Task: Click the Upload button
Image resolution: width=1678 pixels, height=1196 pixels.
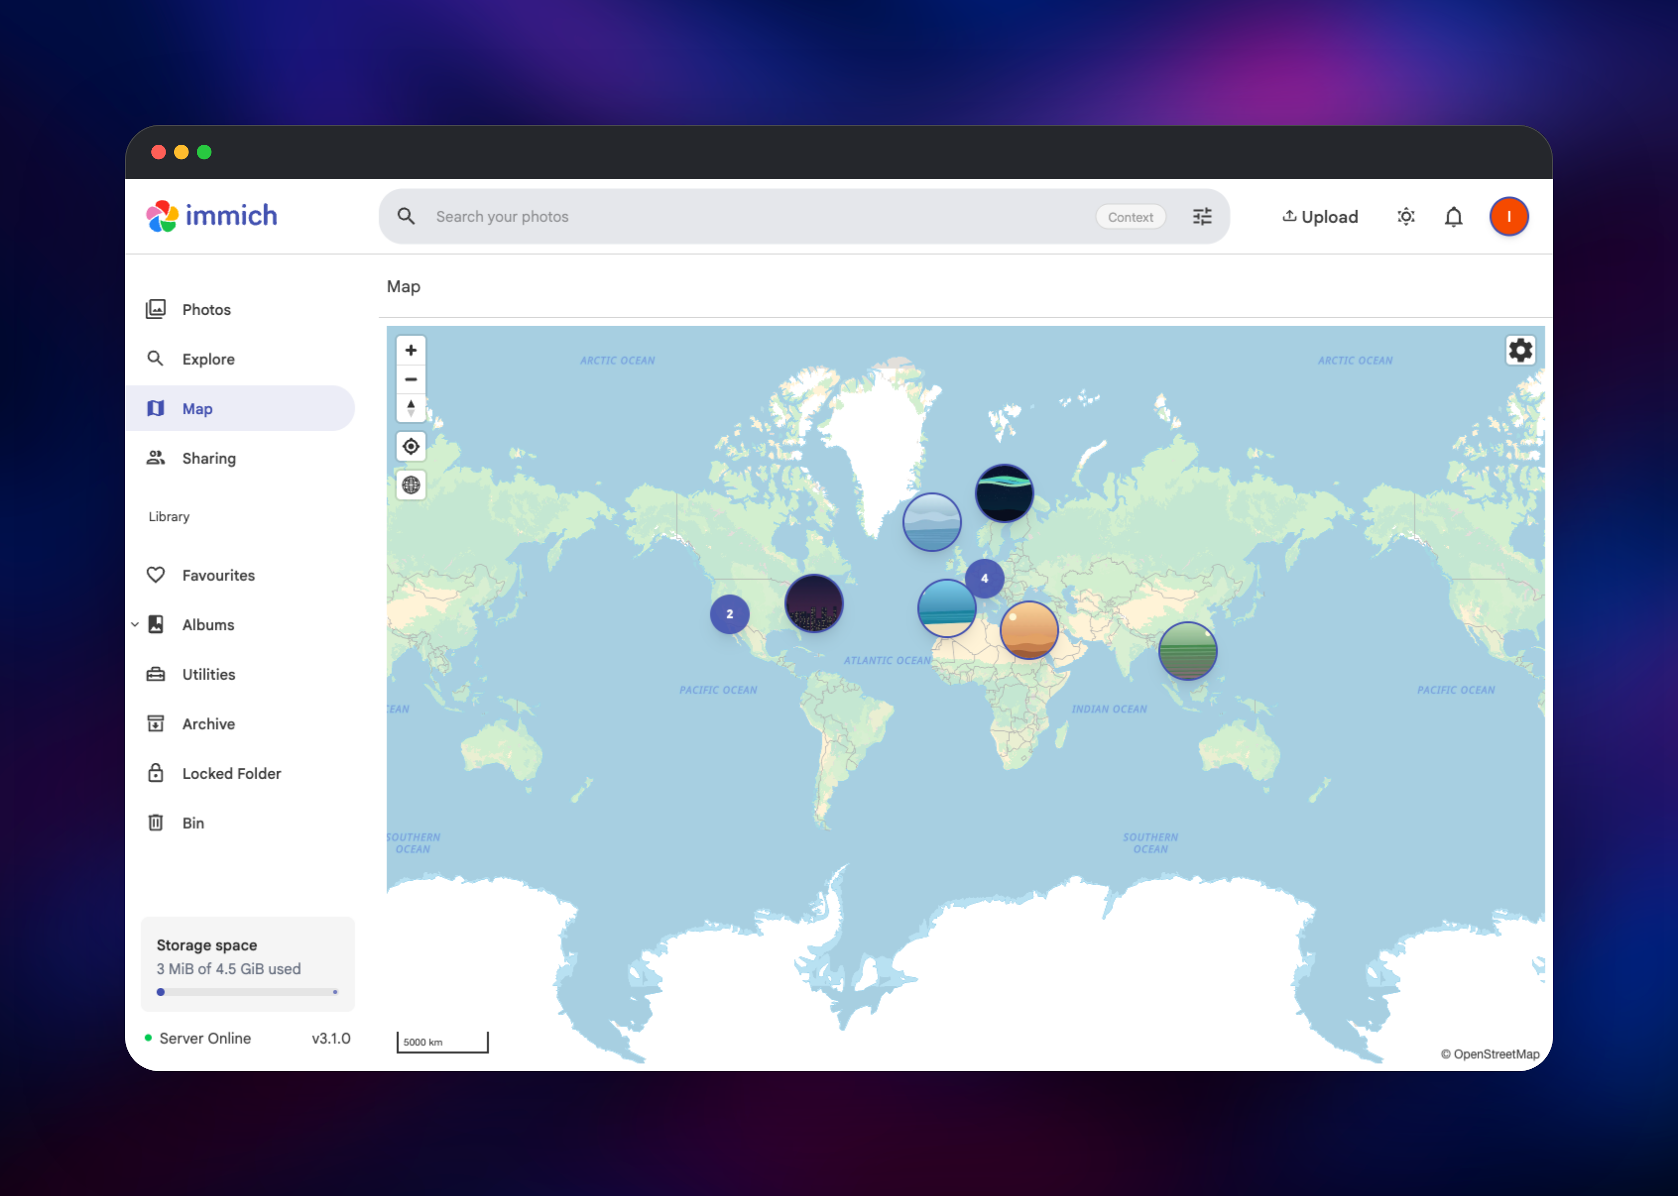Action: pyautogui.click(x=1320, y=217)
